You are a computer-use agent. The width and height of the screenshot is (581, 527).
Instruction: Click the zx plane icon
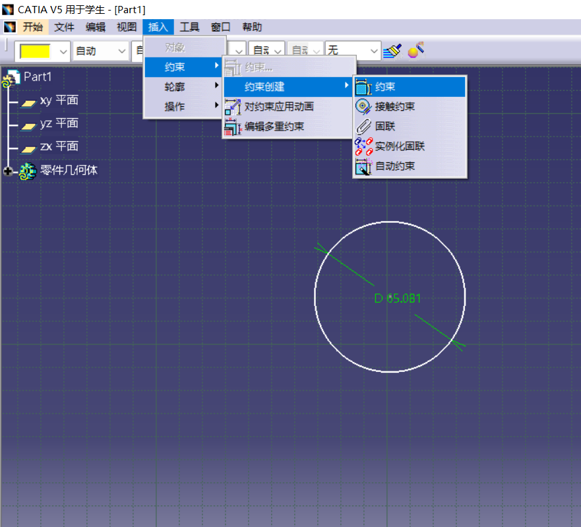point(28,149)
